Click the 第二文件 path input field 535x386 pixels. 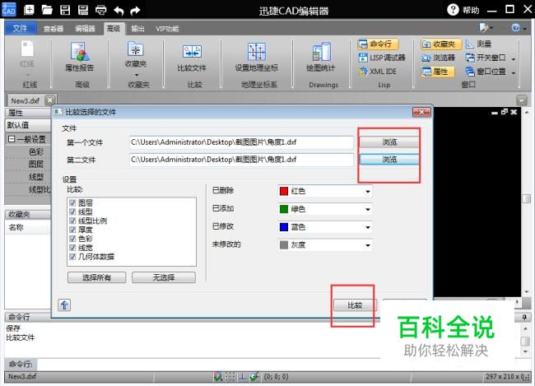coord(241,160)
